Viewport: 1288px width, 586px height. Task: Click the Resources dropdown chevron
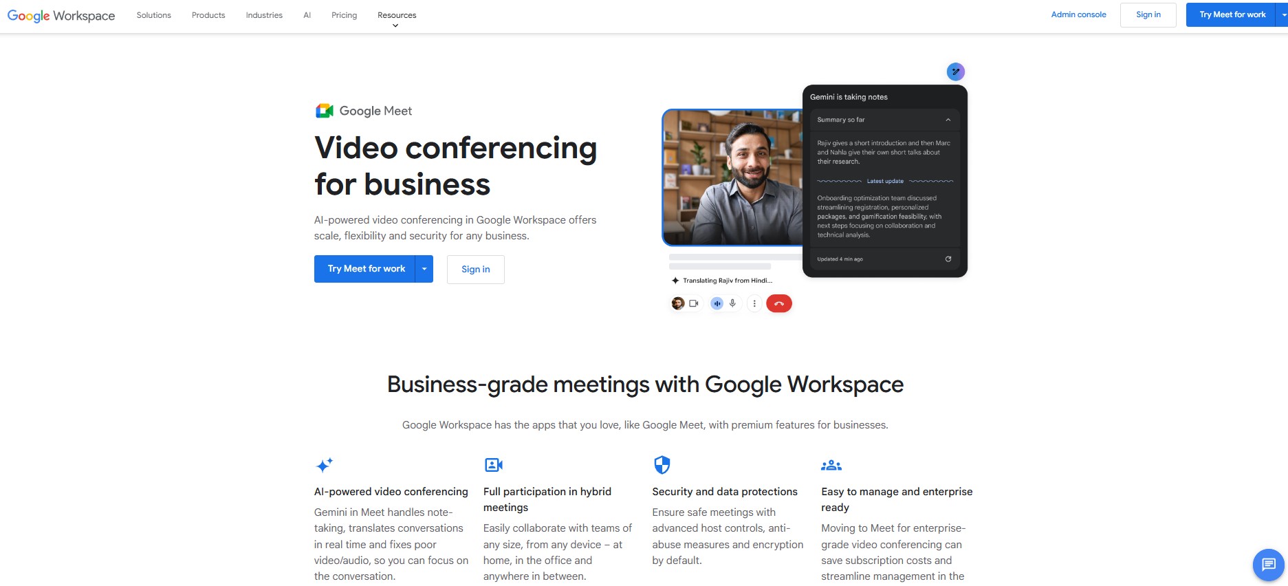[395, 26]
